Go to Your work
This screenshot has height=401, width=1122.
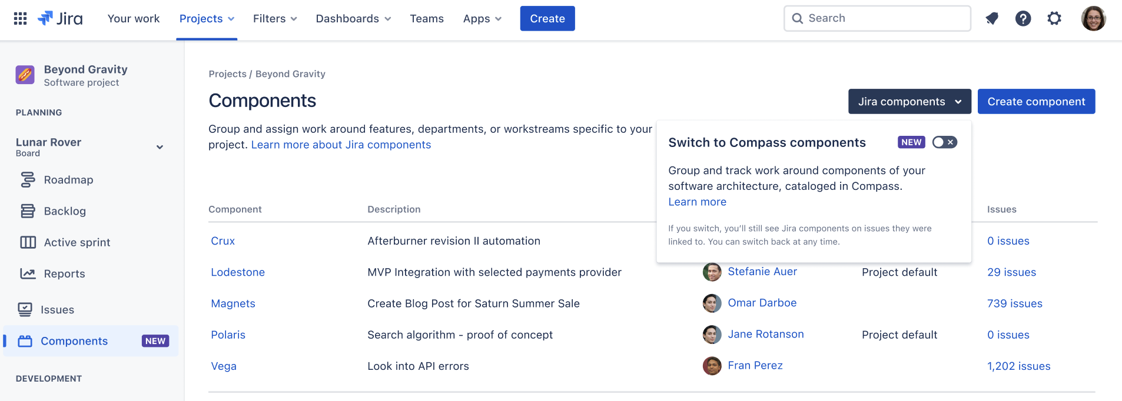(x=134, y=19)
